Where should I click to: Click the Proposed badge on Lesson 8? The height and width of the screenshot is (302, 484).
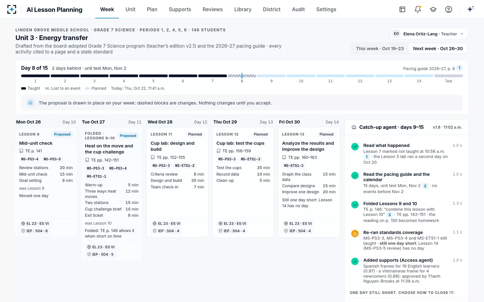click(62, 134)
